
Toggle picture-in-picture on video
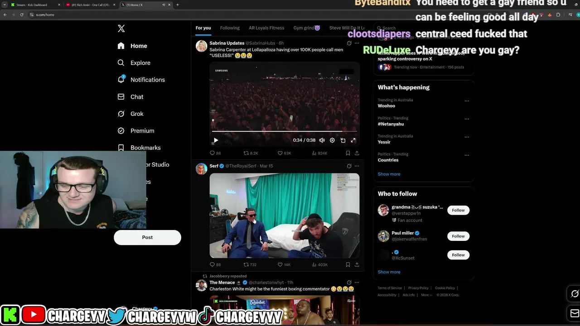point(343,140)
